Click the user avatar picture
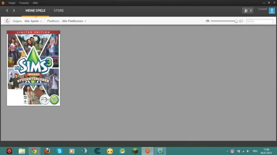This screenshot has width=277, height=155. click(x=272, y=10)
